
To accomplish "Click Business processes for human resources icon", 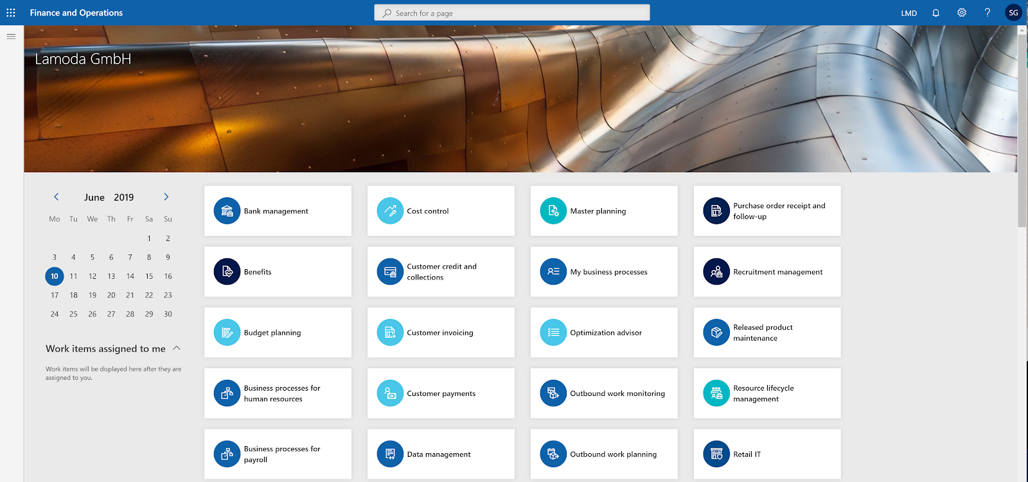I will (227, 393).
